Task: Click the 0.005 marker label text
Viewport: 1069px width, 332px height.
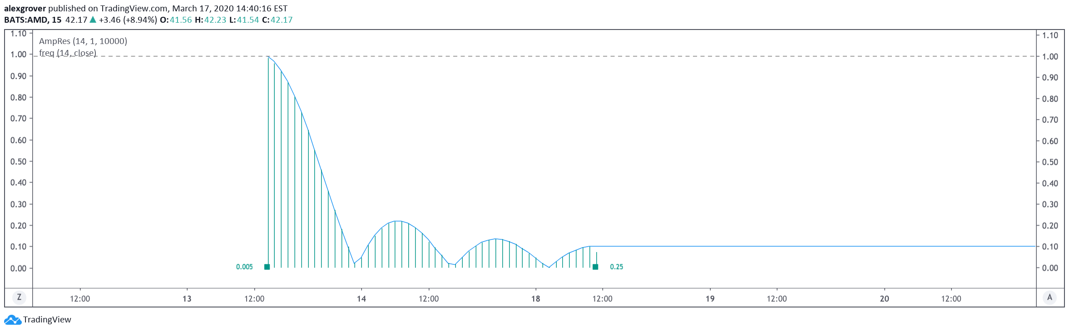Action: [244, 267]
